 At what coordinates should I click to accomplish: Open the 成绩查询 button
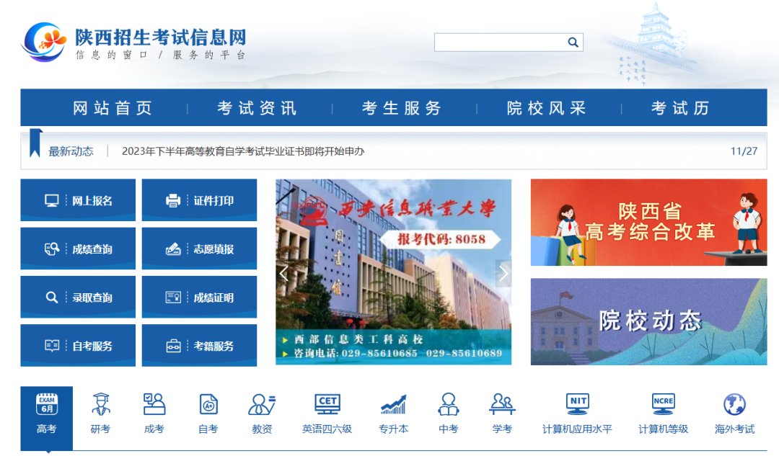(x=78, y=249)
